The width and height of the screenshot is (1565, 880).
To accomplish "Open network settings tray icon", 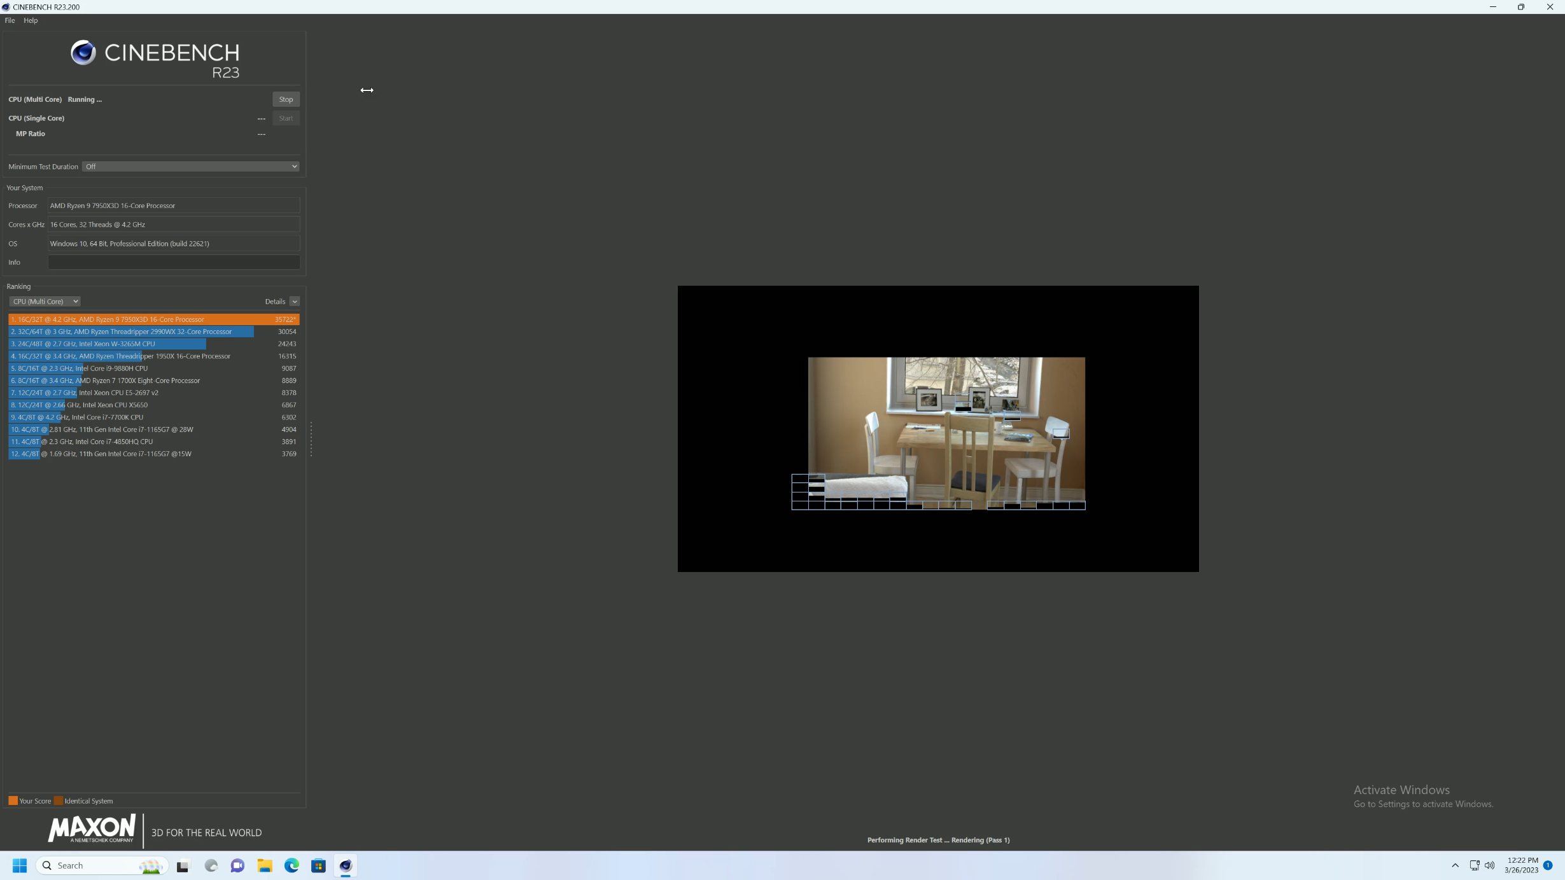I will (x=1474, y=865).
